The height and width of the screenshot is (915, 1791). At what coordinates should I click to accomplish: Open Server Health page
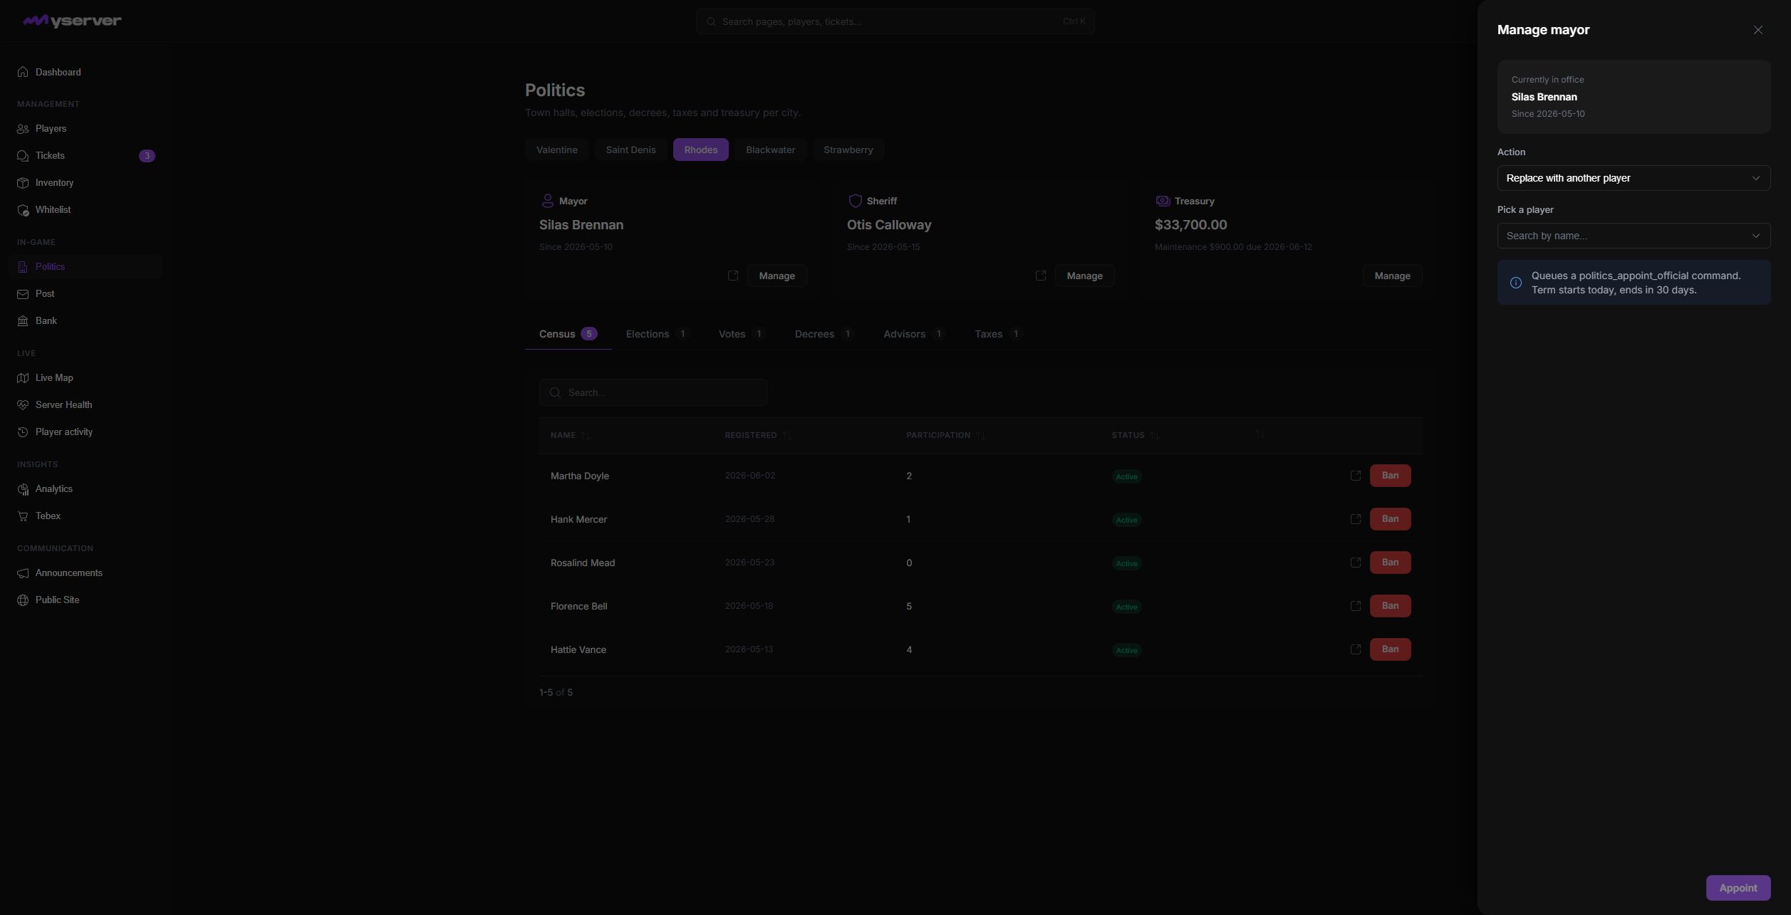point(85,405)
